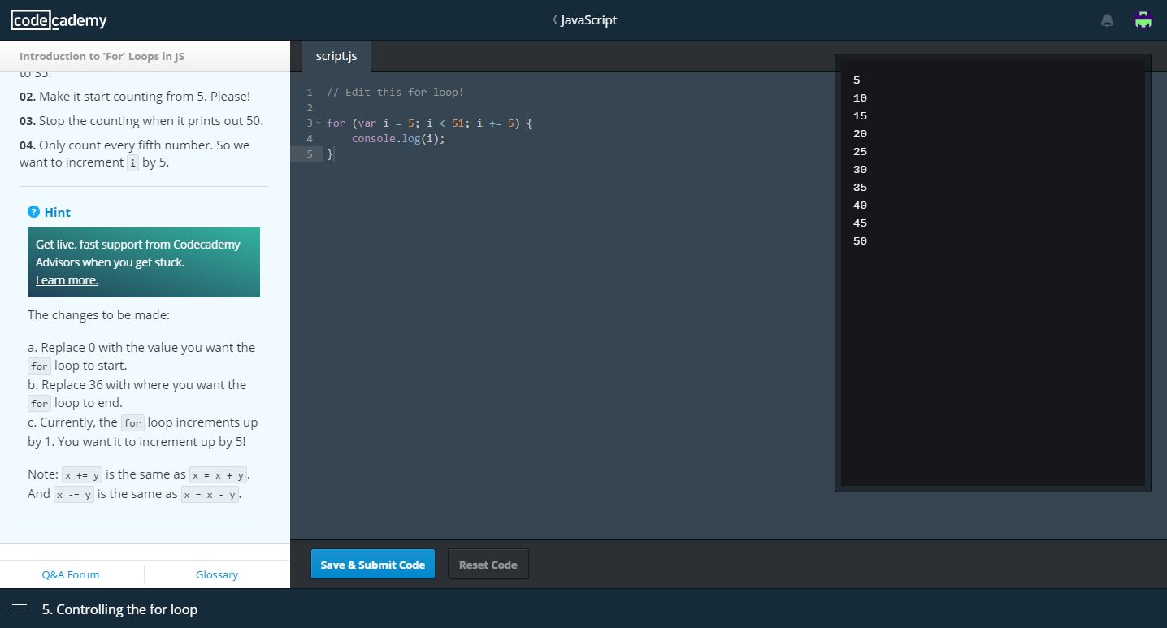Image resolution: width=1167 pixels, height=628 pixels.
Task: Switch to the script.js tab
Action: coord(336,56)
